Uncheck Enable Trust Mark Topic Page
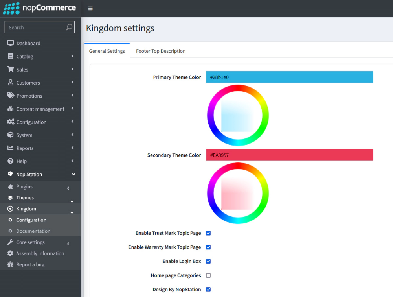 208,233
